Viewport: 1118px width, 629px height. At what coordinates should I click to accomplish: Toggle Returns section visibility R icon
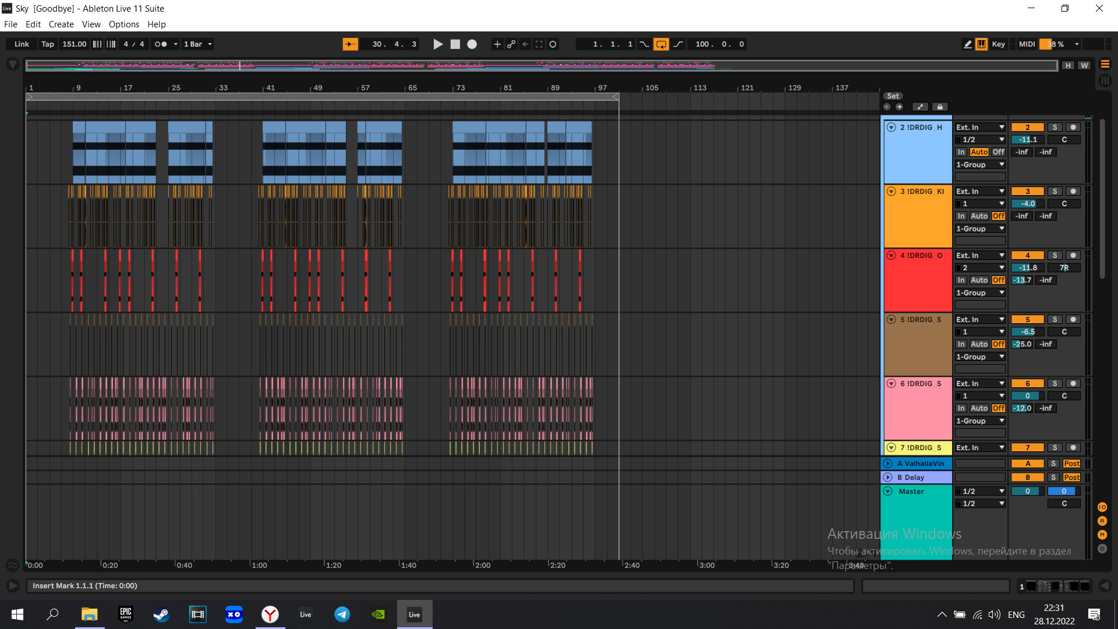1102,521
